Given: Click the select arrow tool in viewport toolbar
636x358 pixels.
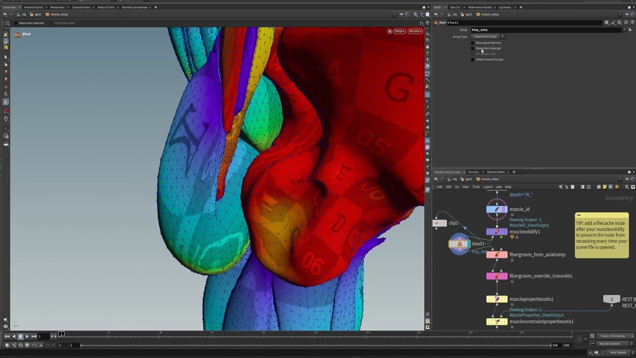Looking at the screenshot, I should tap(6, 57).
